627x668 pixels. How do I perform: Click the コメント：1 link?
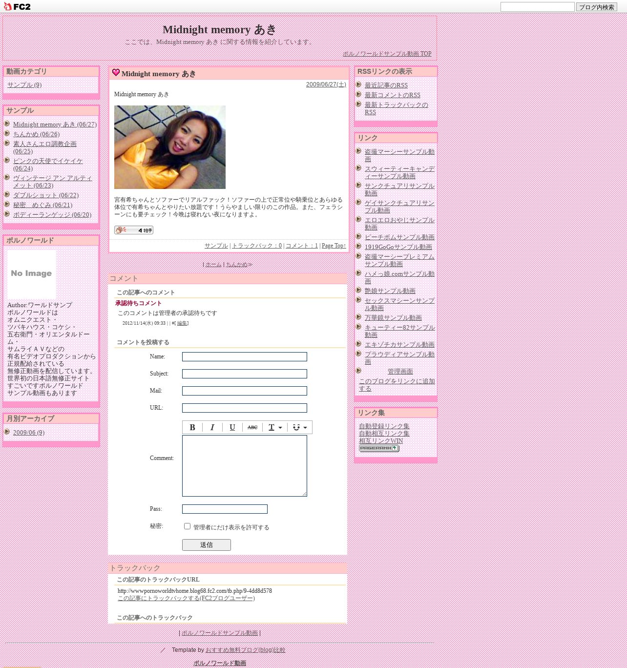[x=302, y=246]
